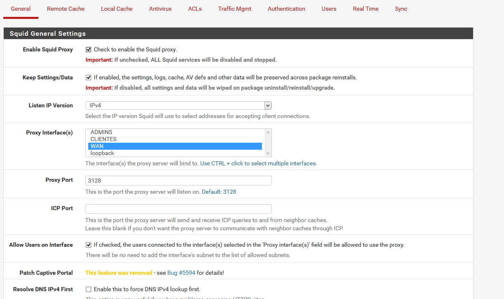
Task: Go to the Users tab
Action: tap(329, 9)
